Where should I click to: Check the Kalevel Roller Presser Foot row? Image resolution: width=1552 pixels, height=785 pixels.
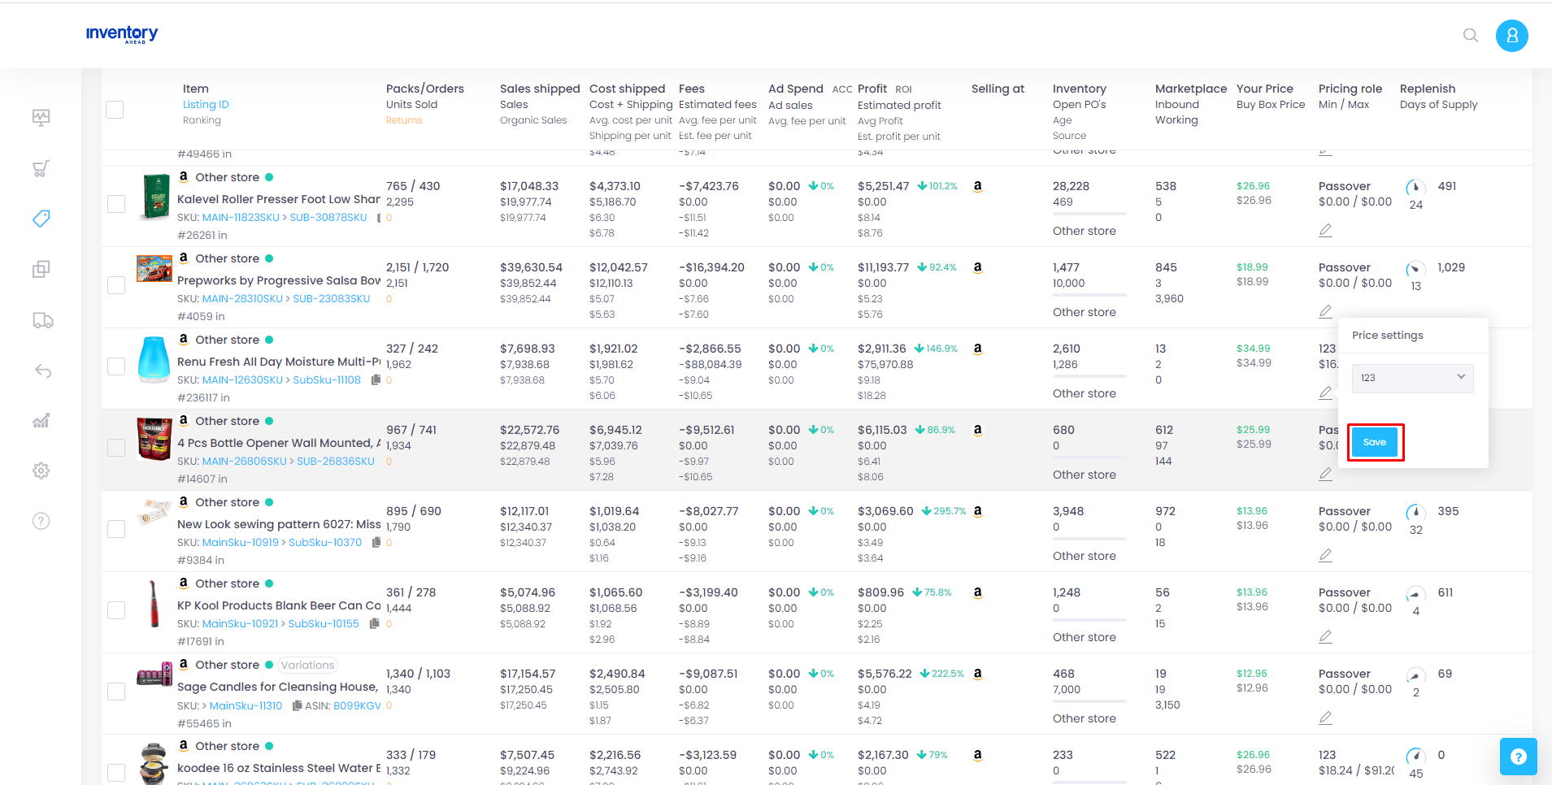116,204
